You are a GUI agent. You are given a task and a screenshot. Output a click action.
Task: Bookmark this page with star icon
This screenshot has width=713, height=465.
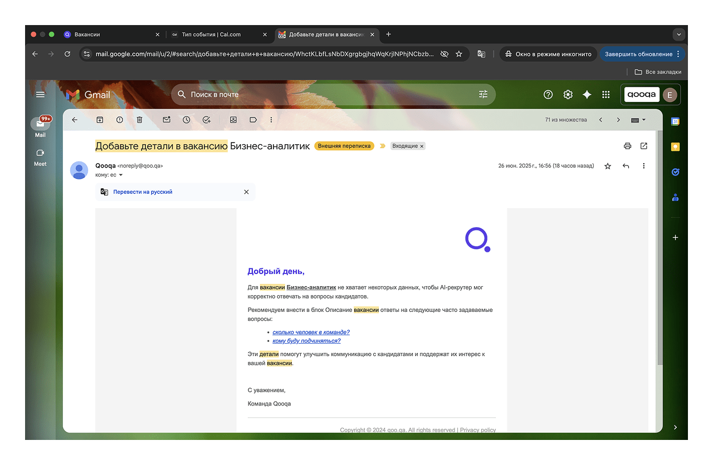click(459, 54)
